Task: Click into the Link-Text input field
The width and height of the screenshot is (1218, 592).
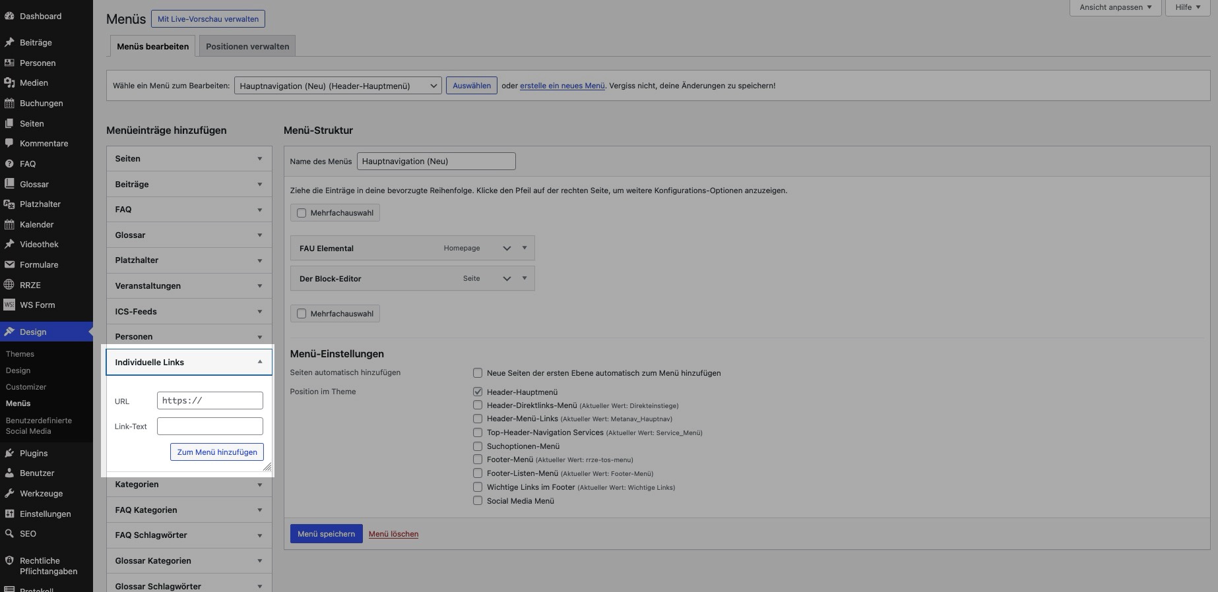Action: coord(210,426)
